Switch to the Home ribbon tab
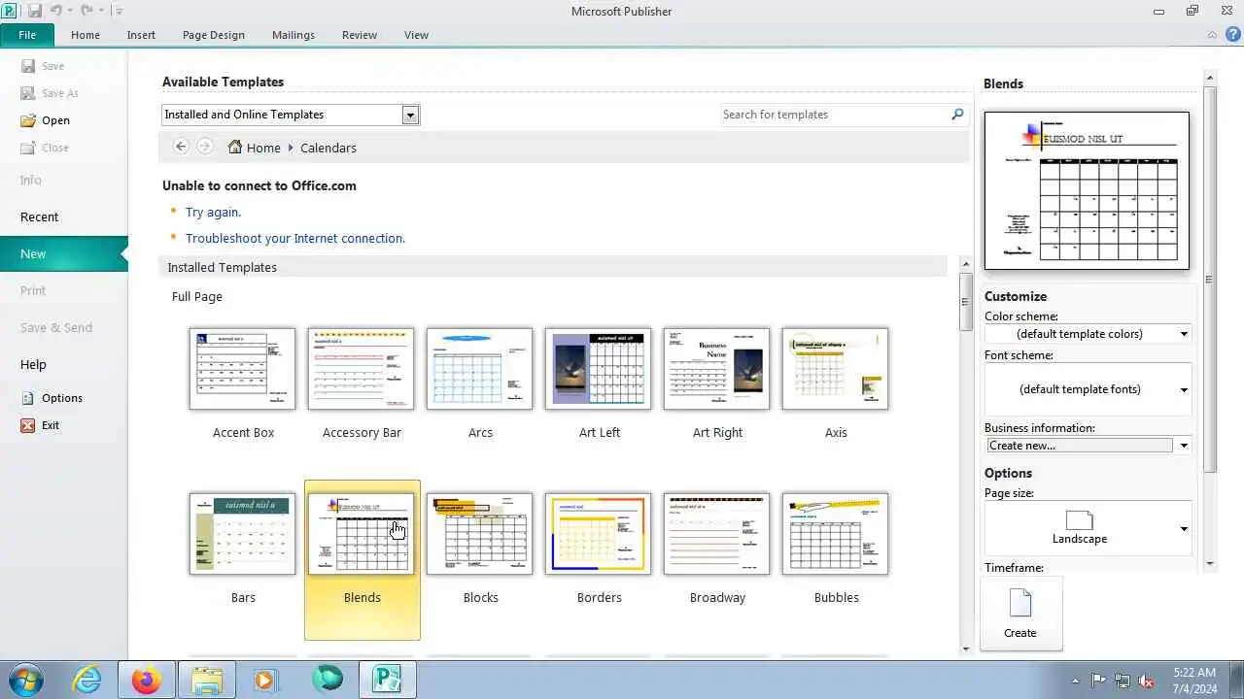 coord(86,35)
